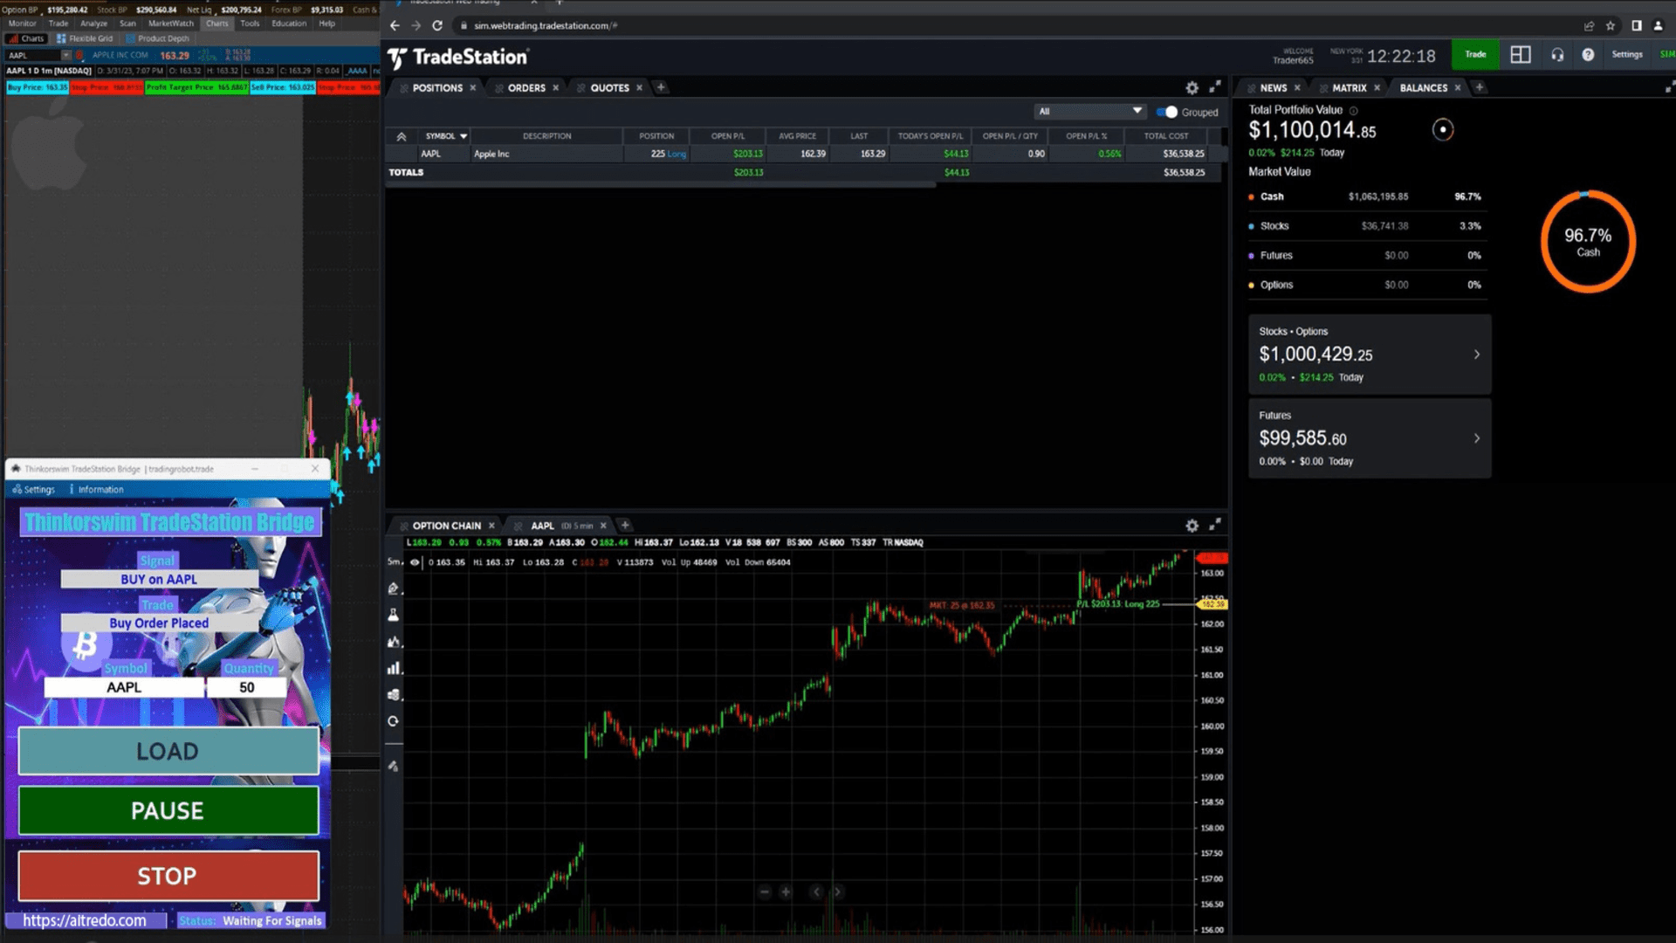Toggle the portfolio value info tooltip
This screenshot has width=1676, height=943.
1354,109
